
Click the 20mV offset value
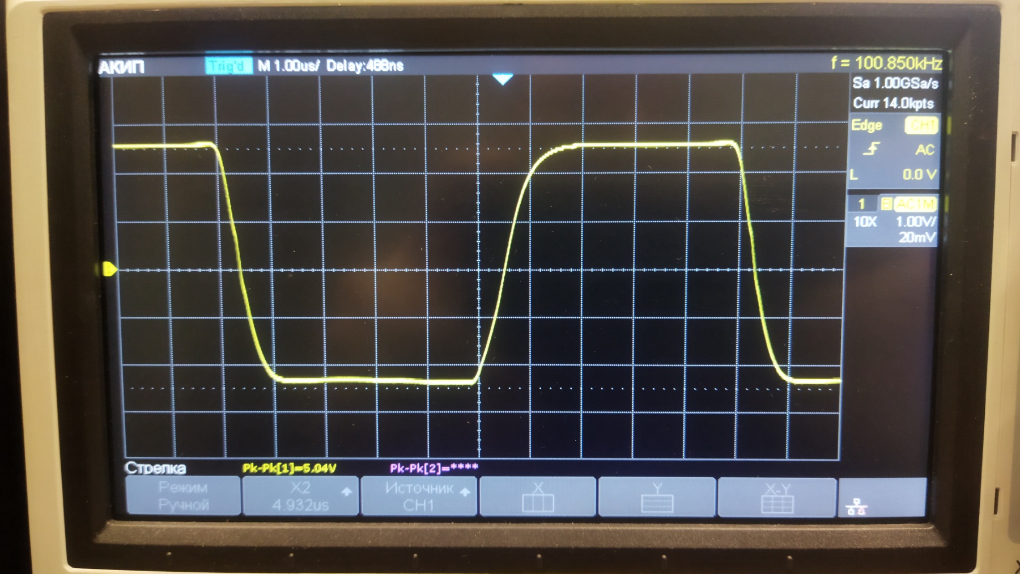[917, 237]
